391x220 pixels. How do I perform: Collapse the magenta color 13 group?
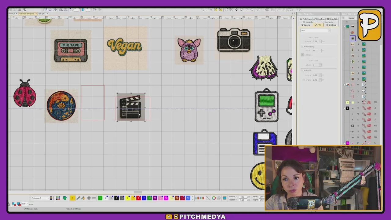point(344,143)
